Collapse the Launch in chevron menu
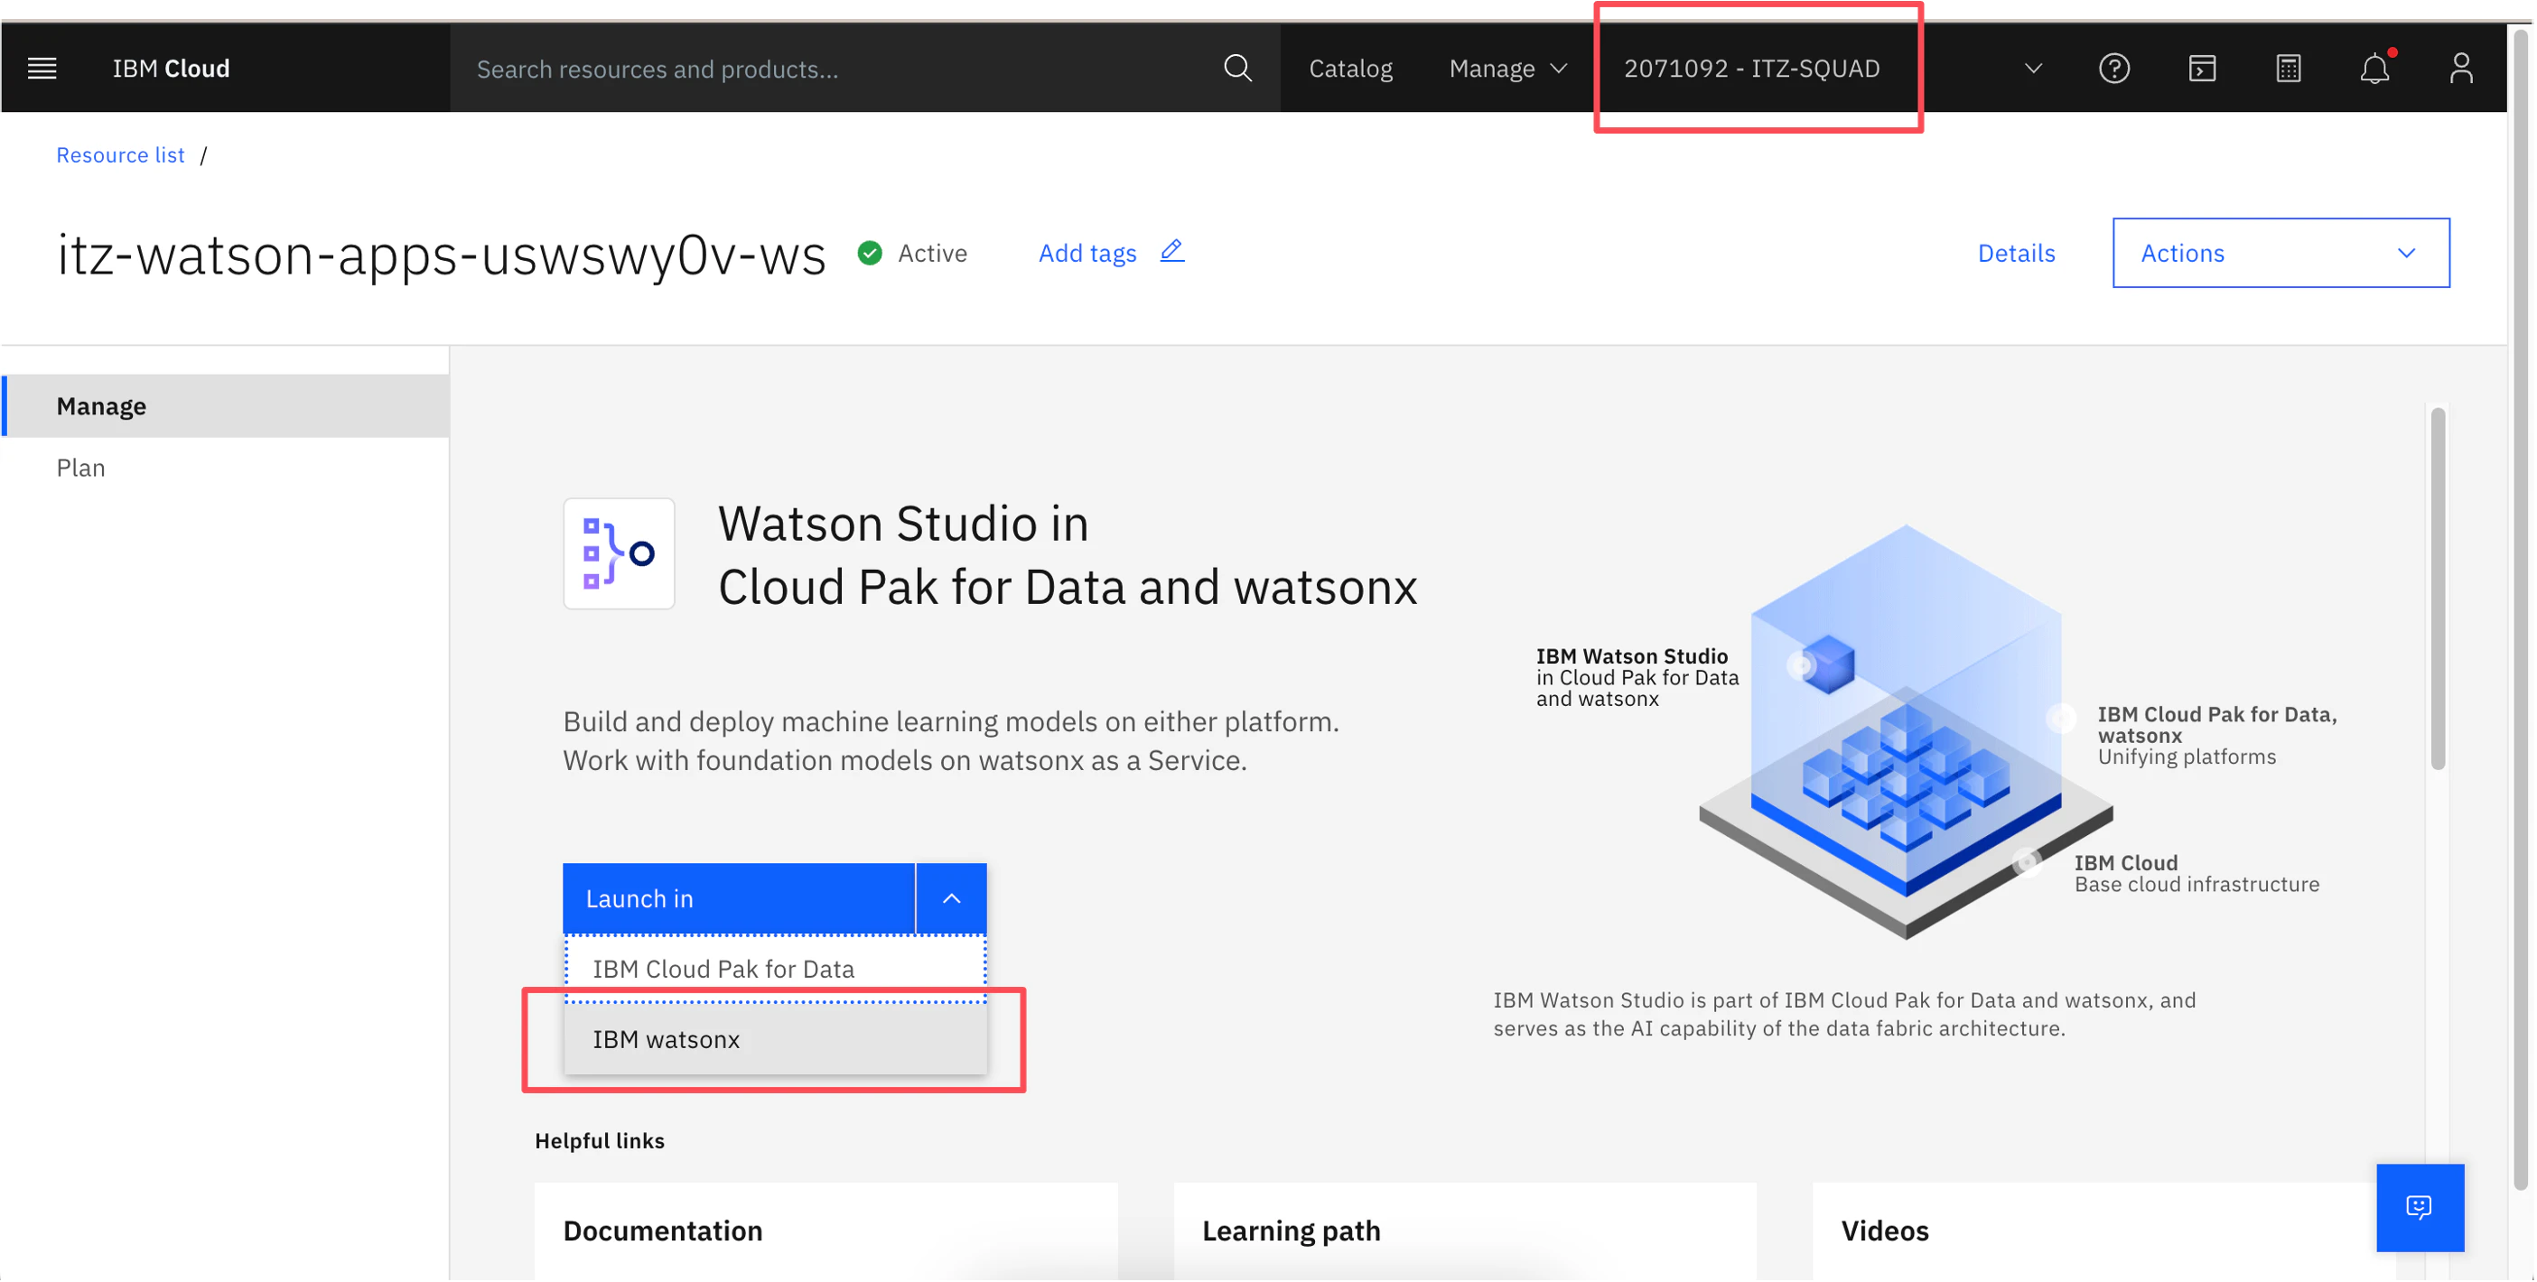The image size is (2537, 1282). 950,899
